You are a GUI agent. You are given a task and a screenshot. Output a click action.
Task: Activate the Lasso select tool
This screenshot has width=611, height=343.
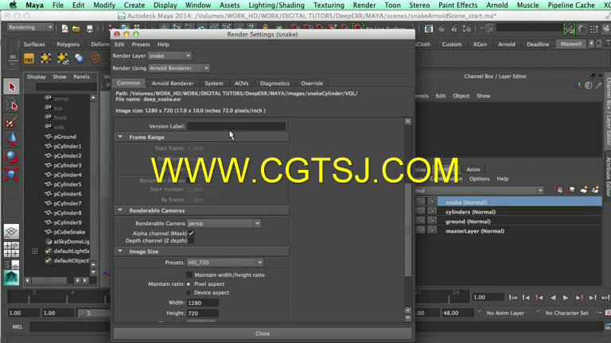coord(11,104)
